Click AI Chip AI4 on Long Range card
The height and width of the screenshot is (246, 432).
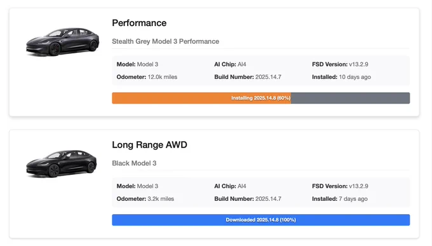230,186
